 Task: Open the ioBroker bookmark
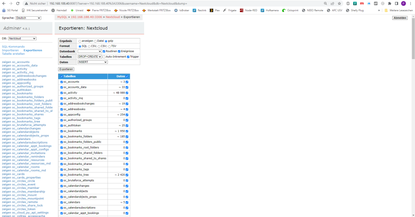[x=182, y=10]
